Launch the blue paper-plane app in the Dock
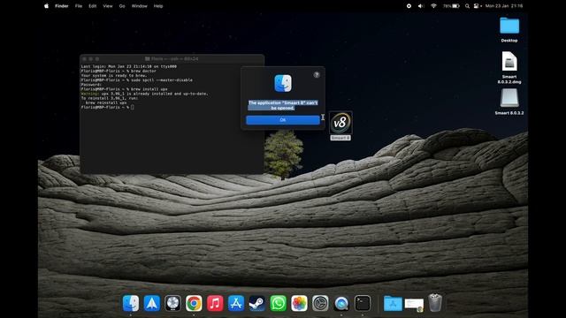 (x=152, y=303)
